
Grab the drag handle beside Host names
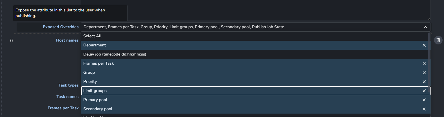coord(11,40)
